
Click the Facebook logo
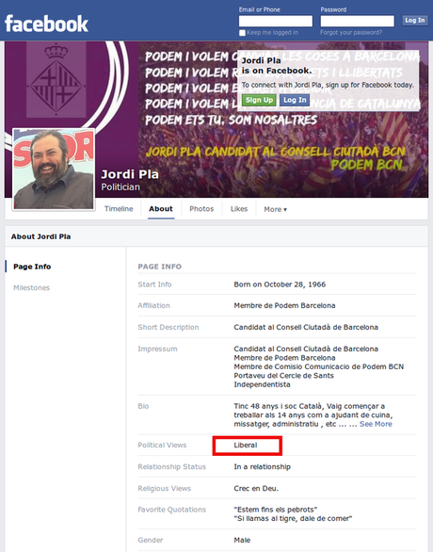[46, 24]
